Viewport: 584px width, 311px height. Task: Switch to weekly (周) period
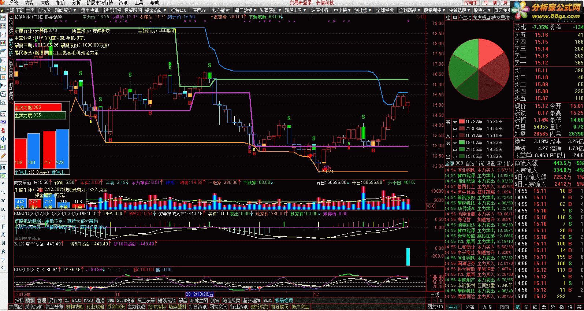point(3,235)
